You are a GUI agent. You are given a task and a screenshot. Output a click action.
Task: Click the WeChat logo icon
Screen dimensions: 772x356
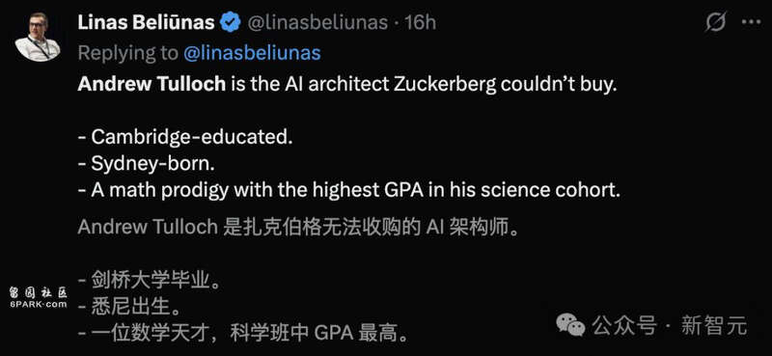pyautogui.click(x=570, y=325)
